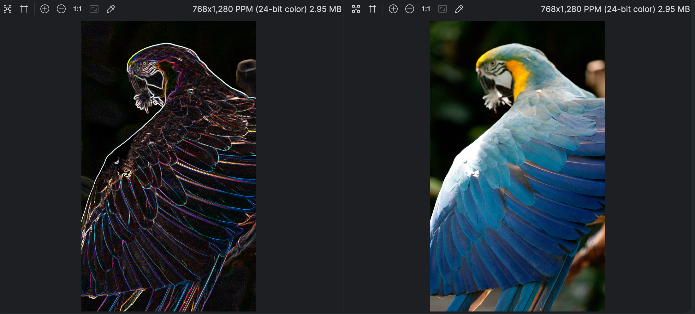Set left image to 1:1 actual size
This screenshot has width=695, height=314.
(77, 9)
